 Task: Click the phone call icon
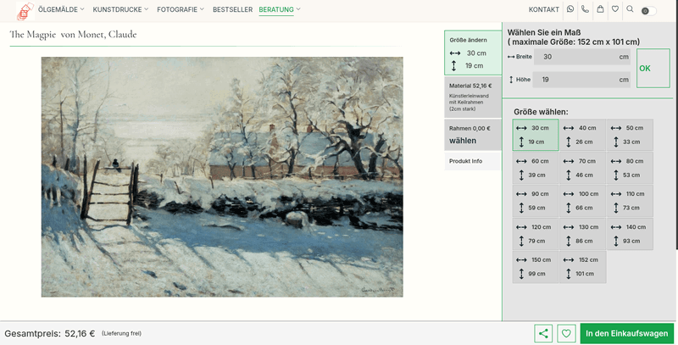[585, 9]
